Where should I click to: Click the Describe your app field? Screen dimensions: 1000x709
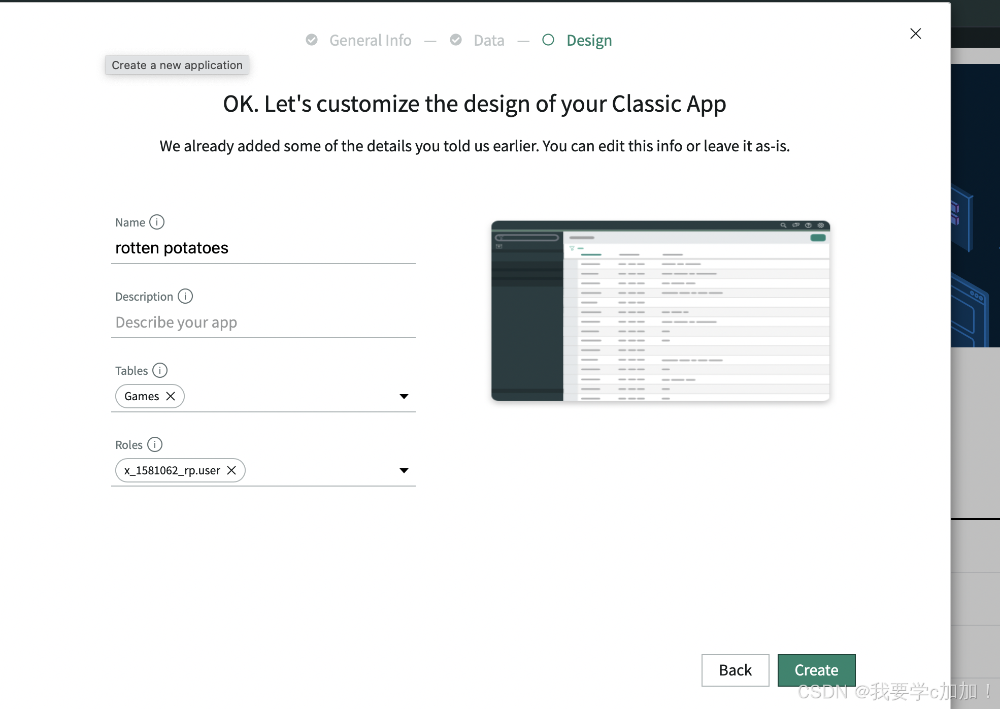tap(263, 322)
